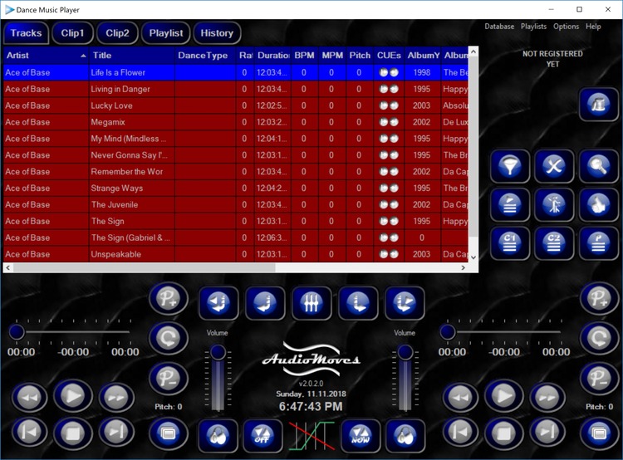Skip to next track on left deck
The image size is (623, 460).
116,433
